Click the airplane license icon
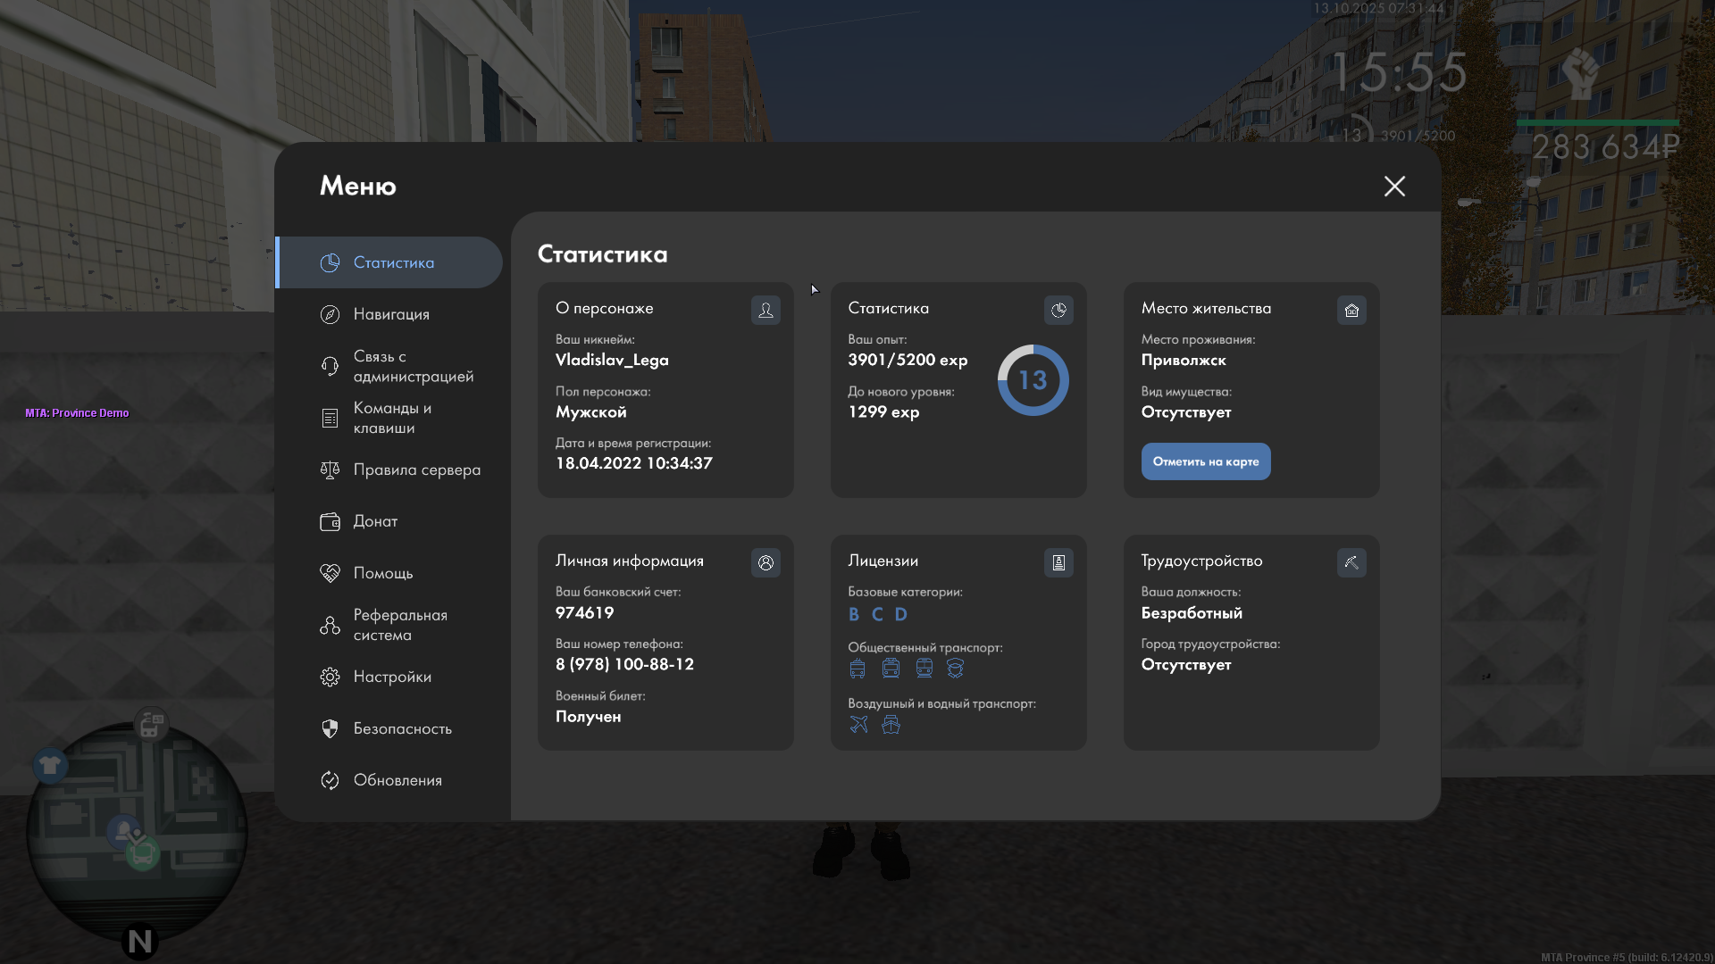This screenshot has height=964, width=1715. (858, 724)
